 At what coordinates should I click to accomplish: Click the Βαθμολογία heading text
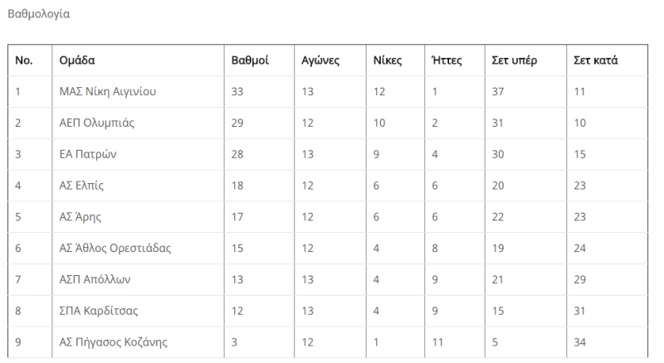coord(38,14)
